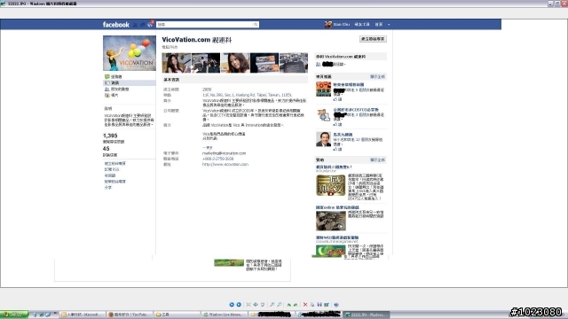Click the create page button at top right
This screenshot has height=319, width=568.
point(373,39)
